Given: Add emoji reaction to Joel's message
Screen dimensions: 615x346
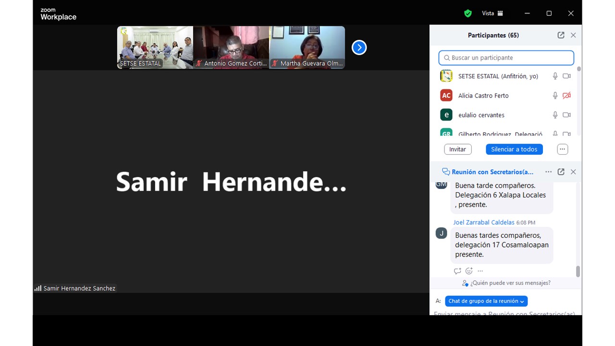Looking at the screenshot, I should coord(469,271).
